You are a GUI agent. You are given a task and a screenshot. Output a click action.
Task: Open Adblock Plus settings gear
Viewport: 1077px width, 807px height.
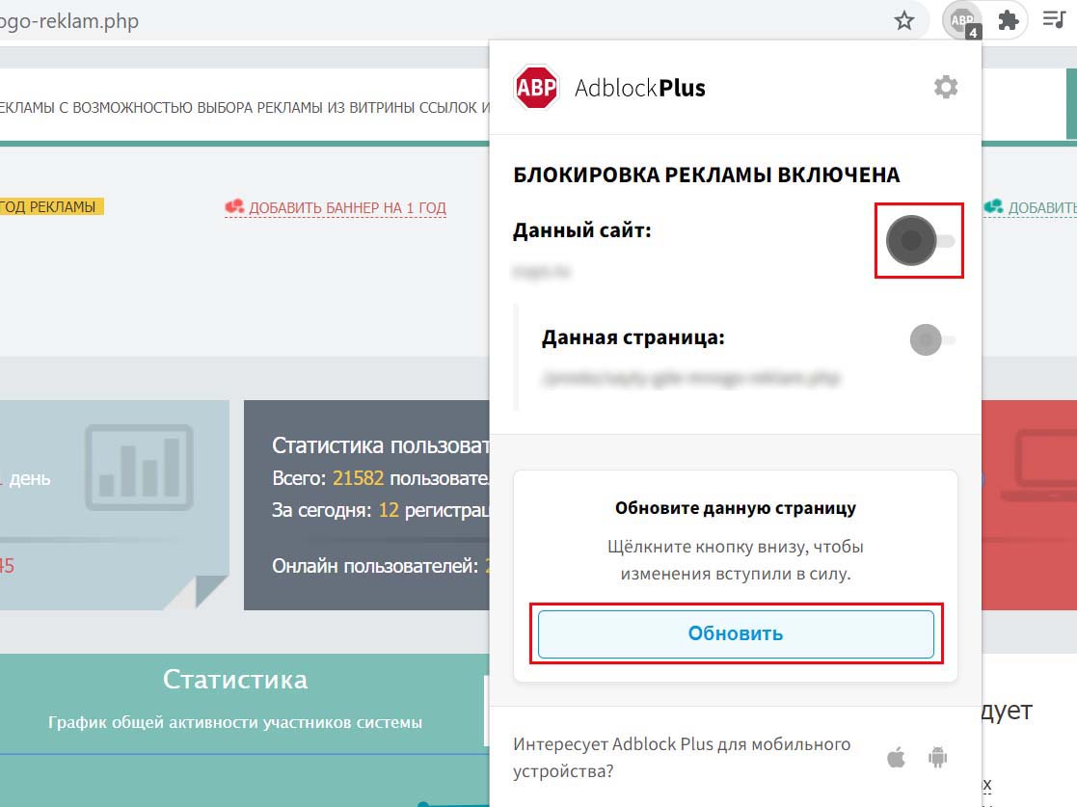click(x=946, y=87)
